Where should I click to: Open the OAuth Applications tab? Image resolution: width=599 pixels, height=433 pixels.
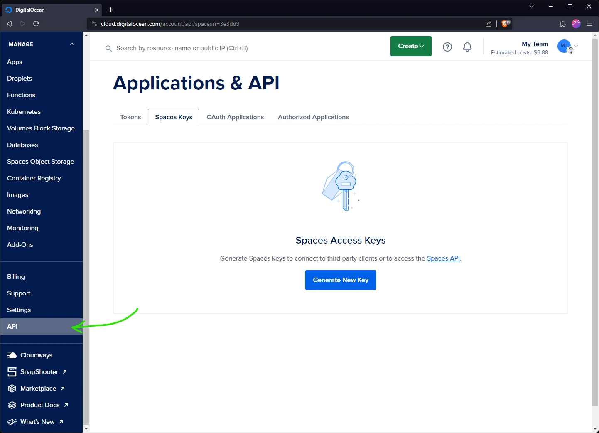point(235,117)
